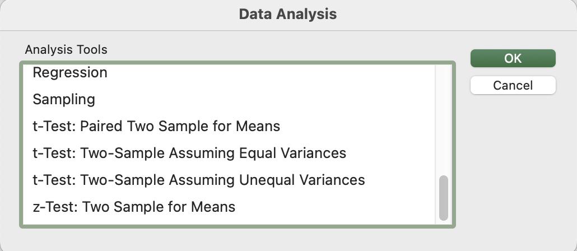
Task: Click the list's vertical scrollbar thumb
Action: (x=444, y=198)
